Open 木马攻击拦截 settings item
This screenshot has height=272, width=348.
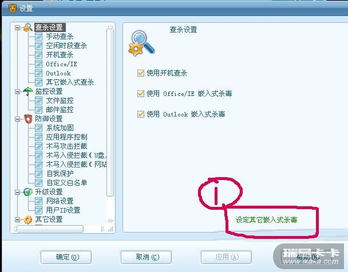coord(66,146)
